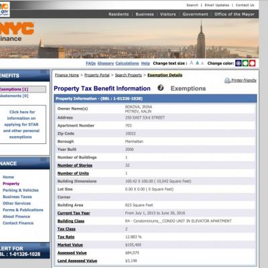Click the question mark help icon
Screen dimensions: 268x268
[x=161, y=88]
